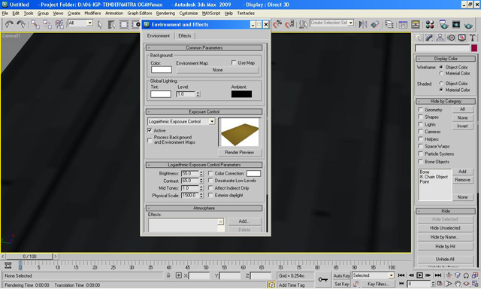Select the Select and Link tool
Image resolution: width=481 pixels, height=289 pixels.
click(35, 24)
